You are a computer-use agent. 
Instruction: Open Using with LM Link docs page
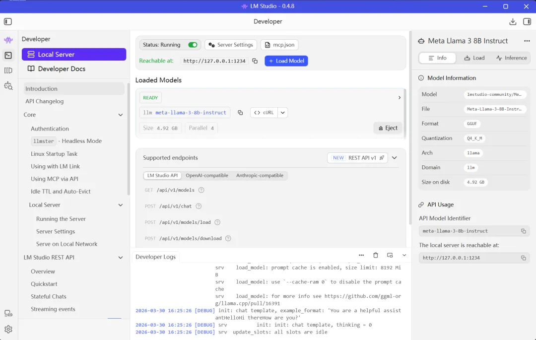point(56,166)
